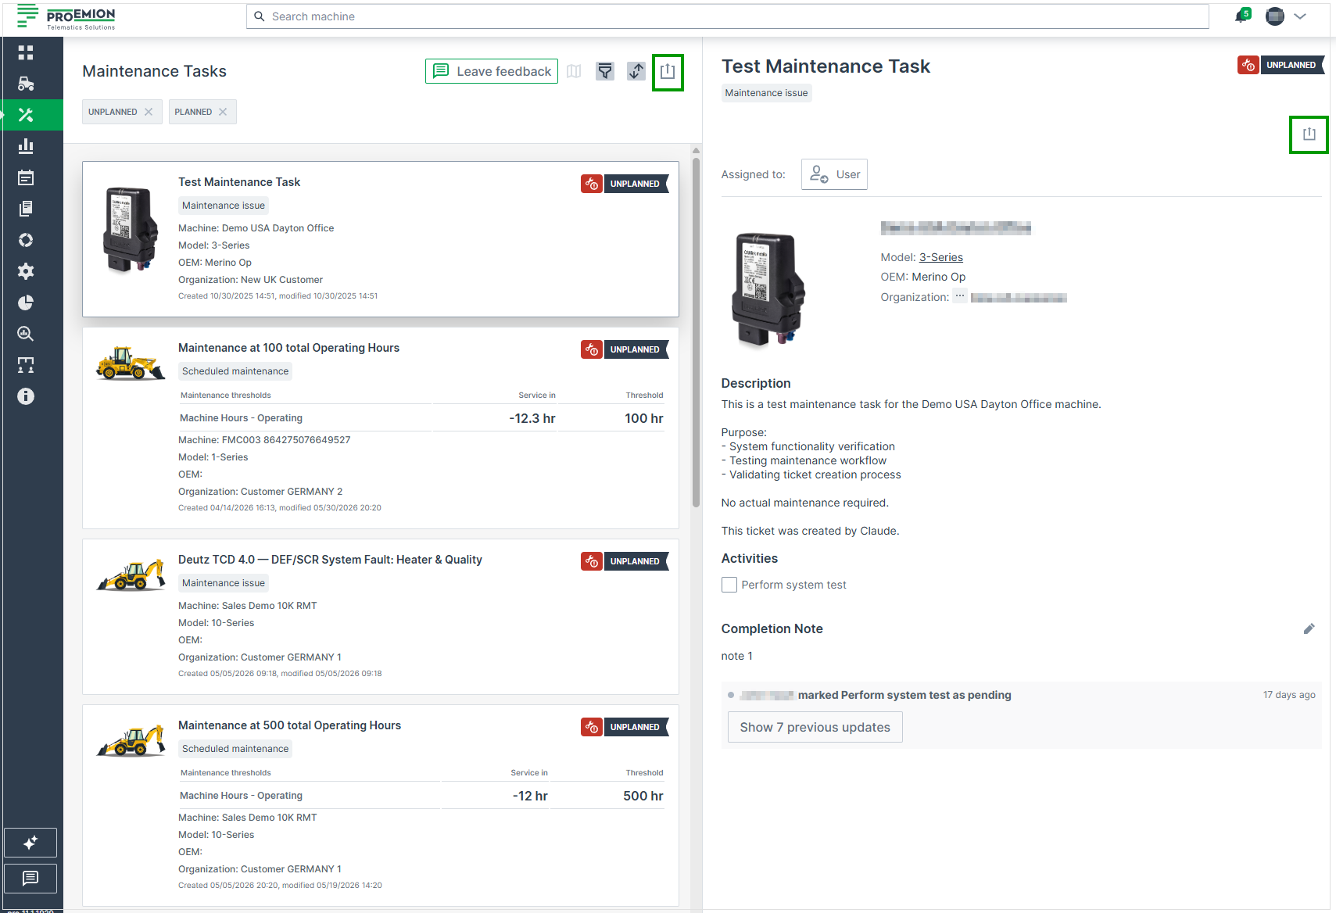
Task: Open the 3-Series model link
Action: 941,257
